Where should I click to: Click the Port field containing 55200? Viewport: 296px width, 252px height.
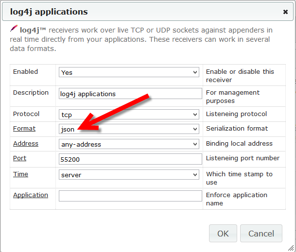click(130, 159)
